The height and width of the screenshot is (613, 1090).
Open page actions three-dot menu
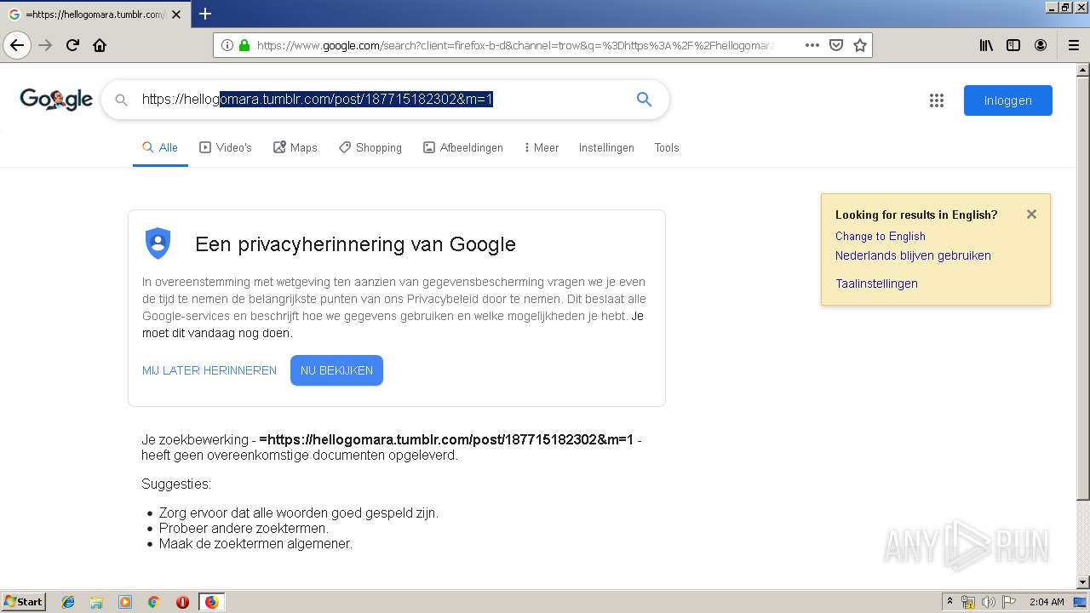812,45
